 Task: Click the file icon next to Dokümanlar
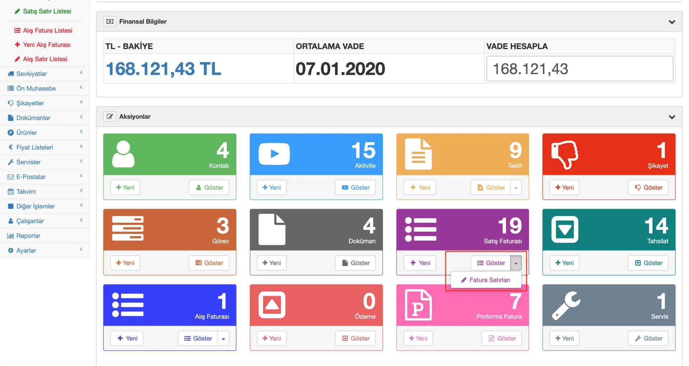(11, 118)
